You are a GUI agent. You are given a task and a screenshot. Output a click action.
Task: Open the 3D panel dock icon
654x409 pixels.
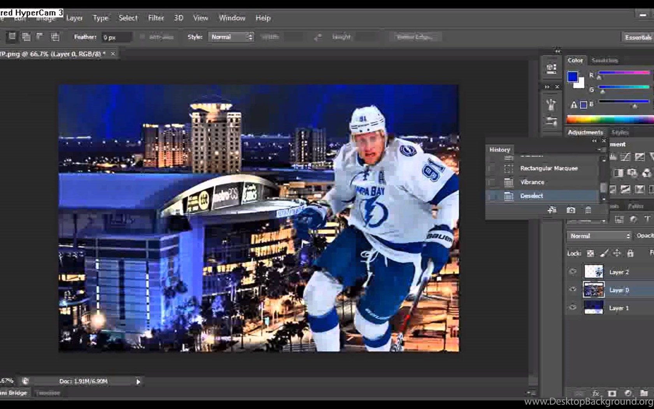point(551,69)
